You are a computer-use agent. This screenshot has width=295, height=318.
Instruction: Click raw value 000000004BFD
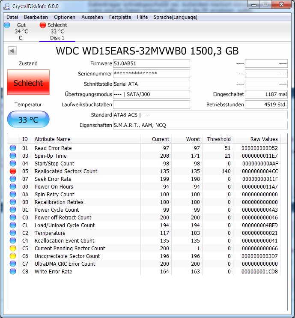pos(260,225)
